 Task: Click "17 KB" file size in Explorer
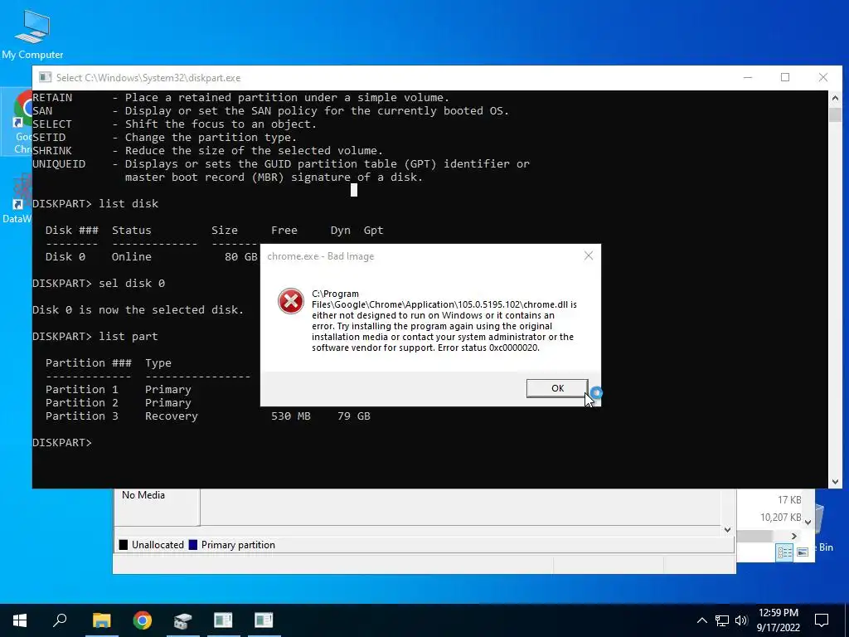(x=789, y=500)
